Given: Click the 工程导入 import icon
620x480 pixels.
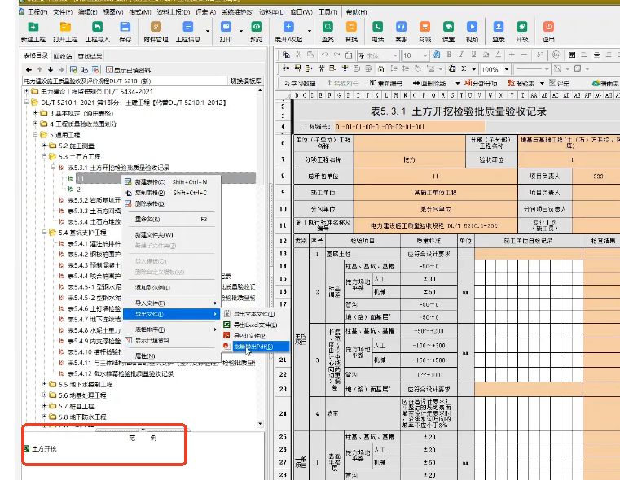Looking at the screenshot, I should (x=97, y=27).
